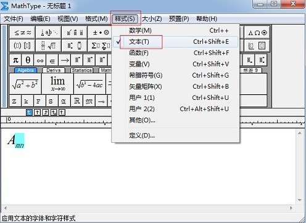The width and height of the screenshot is (306, 223).
Task: Select the highlighted left-aligned tab stop button
Action: pos(29,112)
